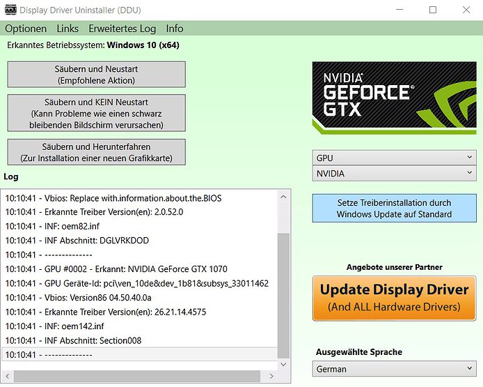
Task: Maximize the DDU window
Action: coord(433,10)
